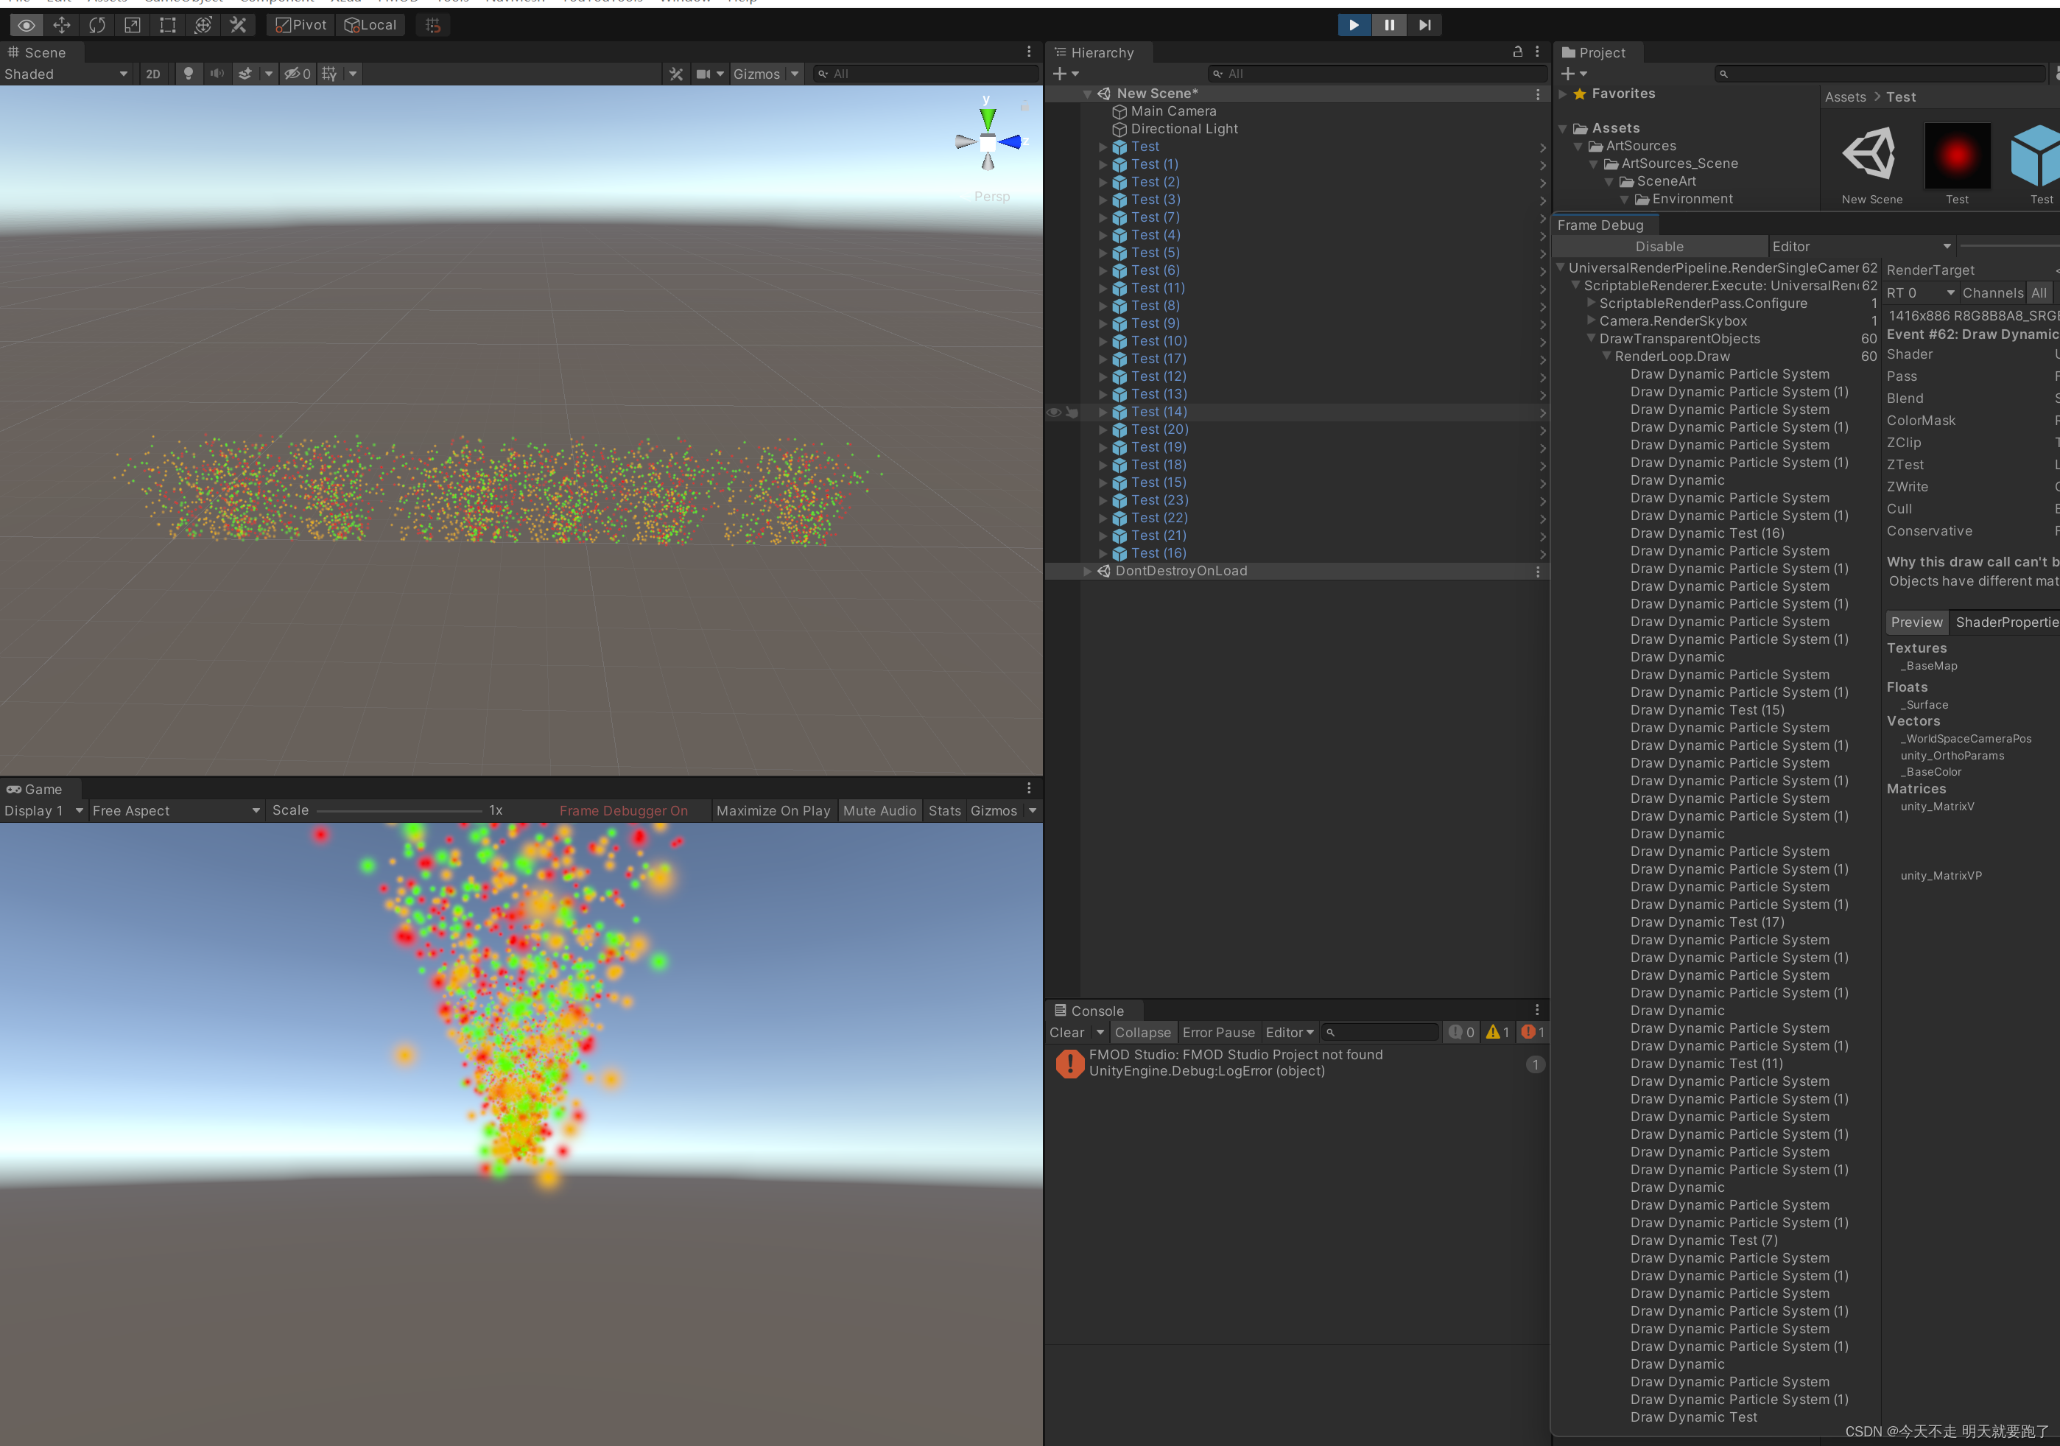
Task: Open prefab arrow for Test (20)
Action: (x=1542, y=430)
